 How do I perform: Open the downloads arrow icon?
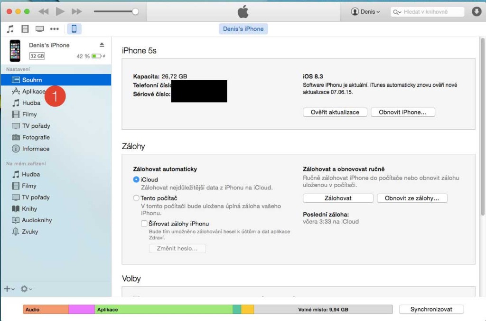click(477, 12)
